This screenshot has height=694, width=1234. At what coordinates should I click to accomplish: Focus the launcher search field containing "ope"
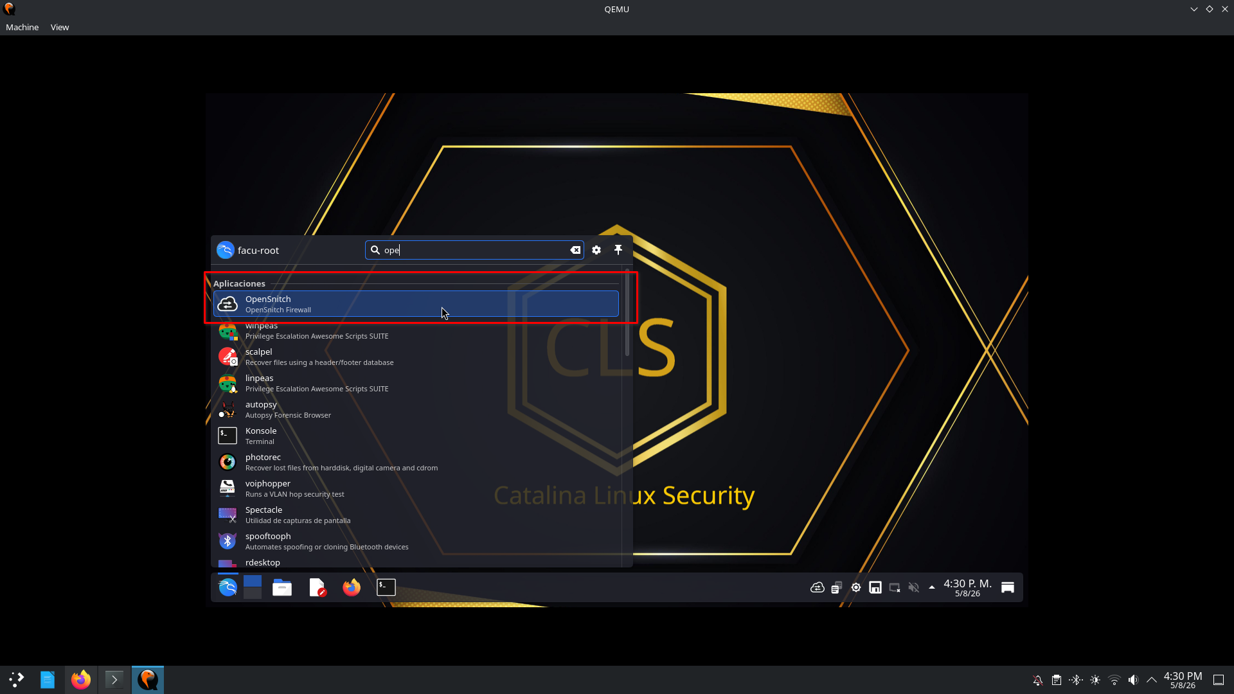coord(474,250)
